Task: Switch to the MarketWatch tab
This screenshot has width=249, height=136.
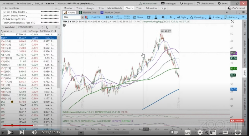Action: click(115, 8)
